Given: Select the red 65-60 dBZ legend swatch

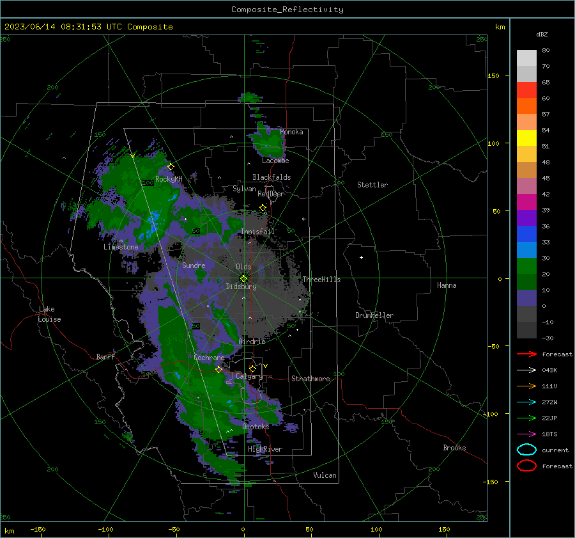Looking at the screenshot, I should 526,90.
